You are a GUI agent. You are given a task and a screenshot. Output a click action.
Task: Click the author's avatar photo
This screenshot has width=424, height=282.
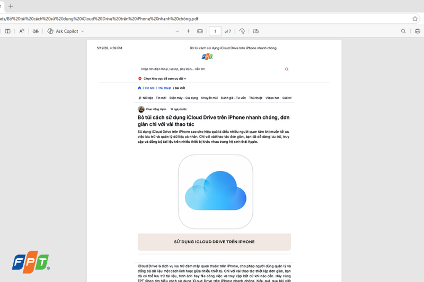(x=141, y=110)
